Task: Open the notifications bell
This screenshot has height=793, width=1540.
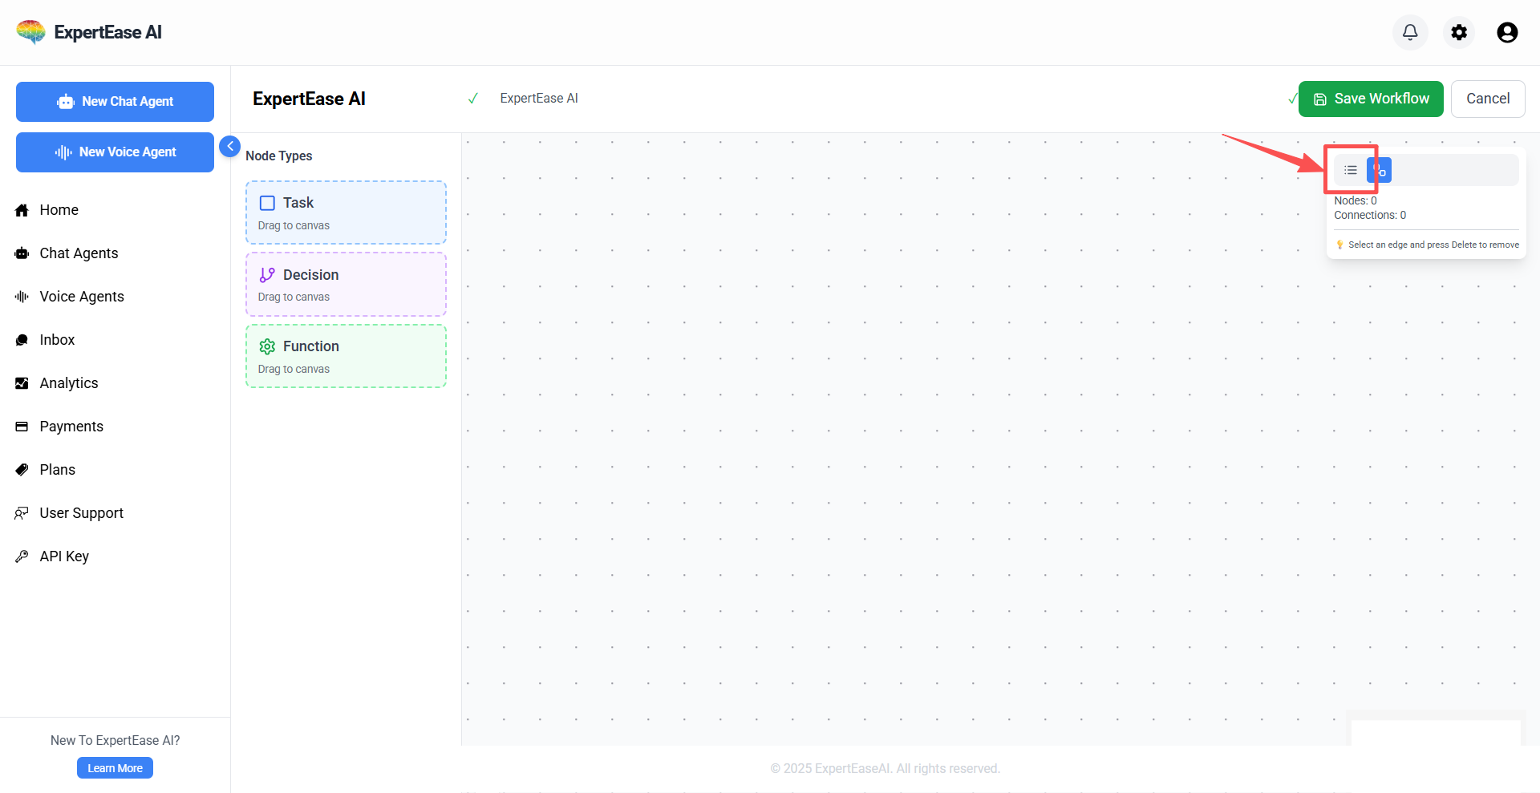Action: pos(1409,32)
